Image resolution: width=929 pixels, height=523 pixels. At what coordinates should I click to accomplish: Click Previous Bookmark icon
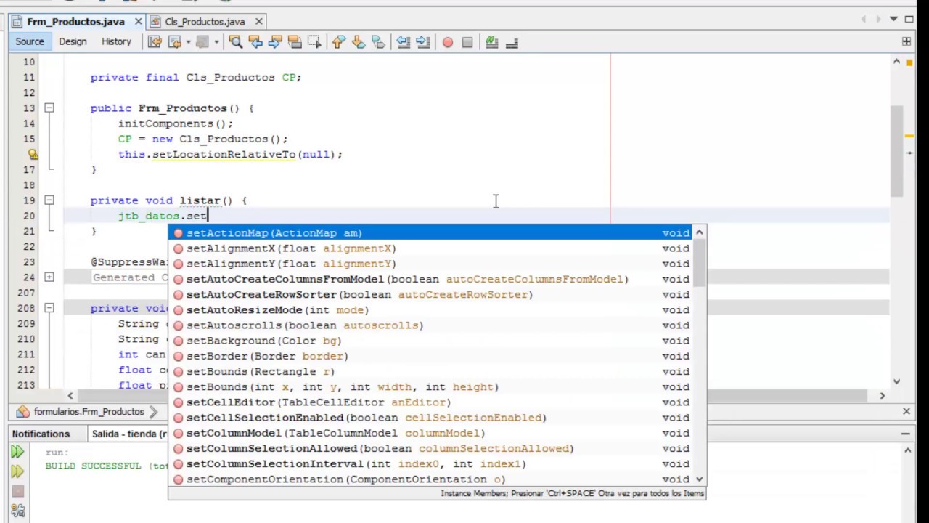pos(338,42)
